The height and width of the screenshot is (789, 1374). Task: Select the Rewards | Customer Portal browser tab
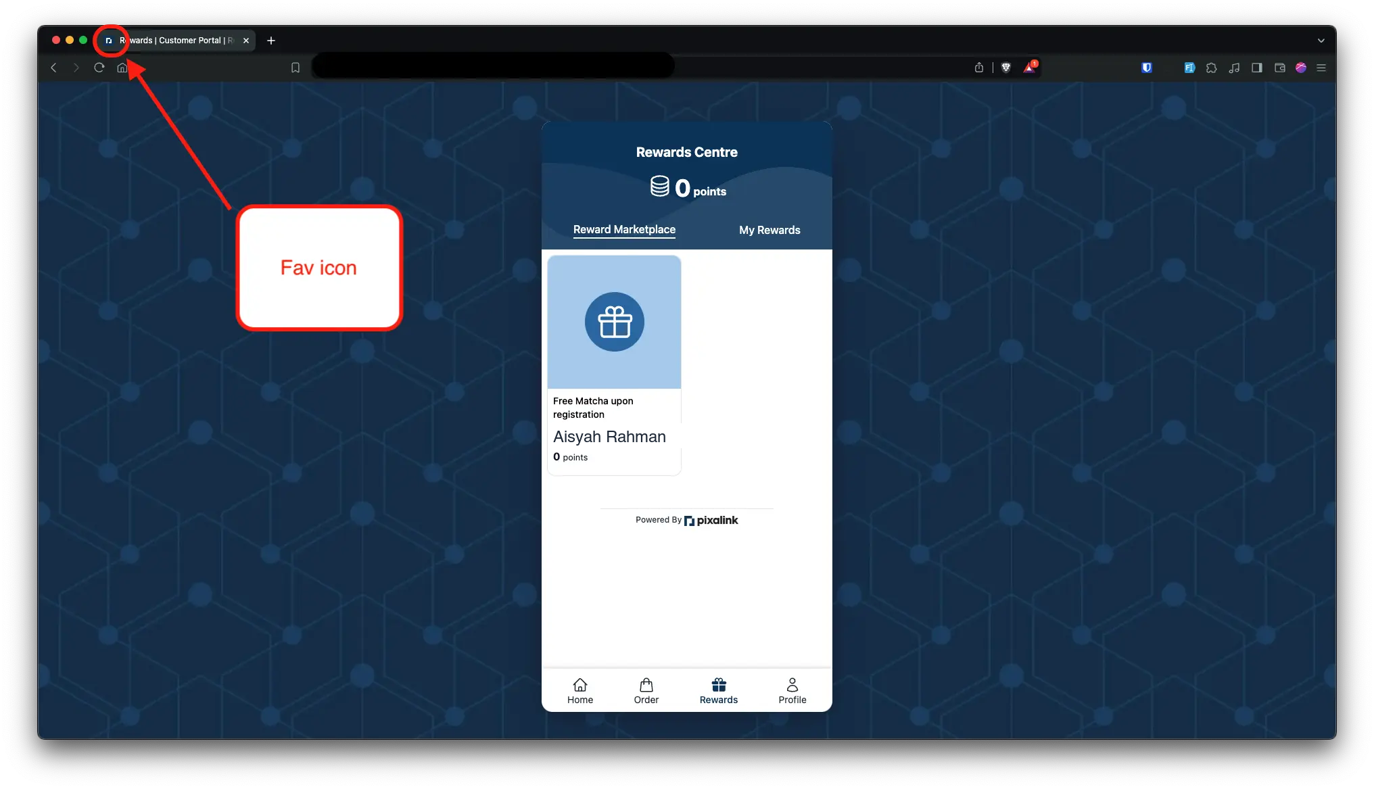(x=176, y=41)
